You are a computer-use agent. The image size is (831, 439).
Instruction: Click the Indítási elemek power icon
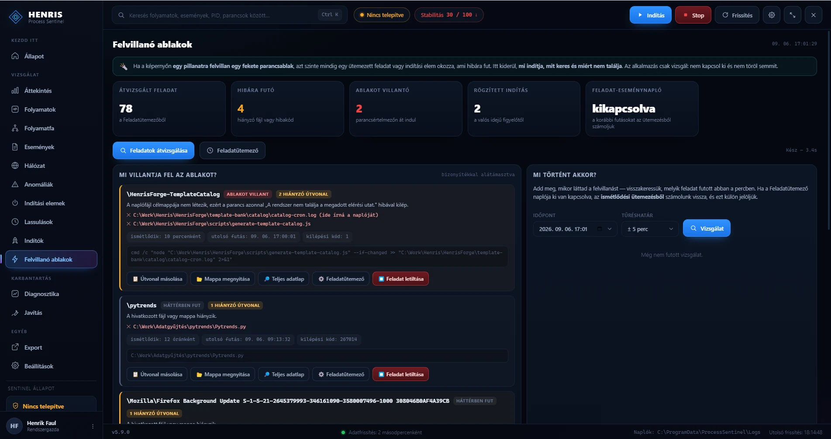pyautogui.click(x=15, y=203)
